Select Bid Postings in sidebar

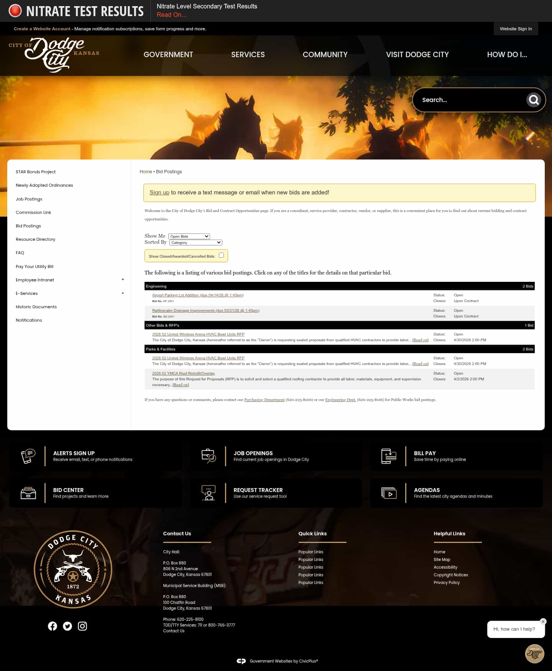click(28, 226)
